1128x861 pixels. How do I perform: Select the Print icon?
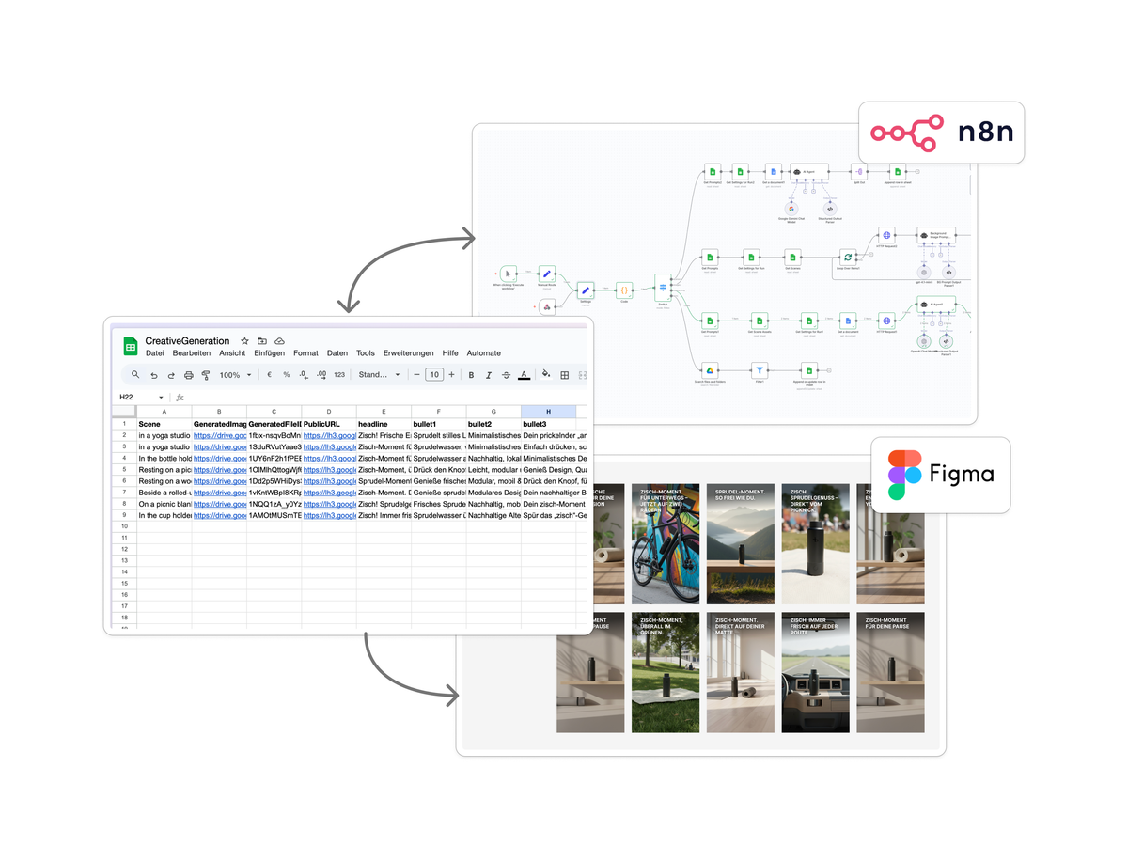tap(188, 374)
